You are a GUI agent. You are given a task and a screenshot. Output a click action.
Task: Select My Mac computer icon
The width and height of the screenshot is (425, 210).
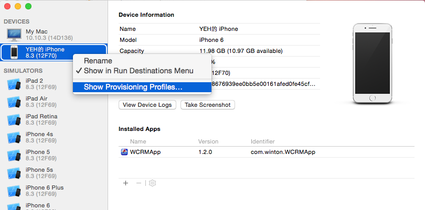click(14, 35)
